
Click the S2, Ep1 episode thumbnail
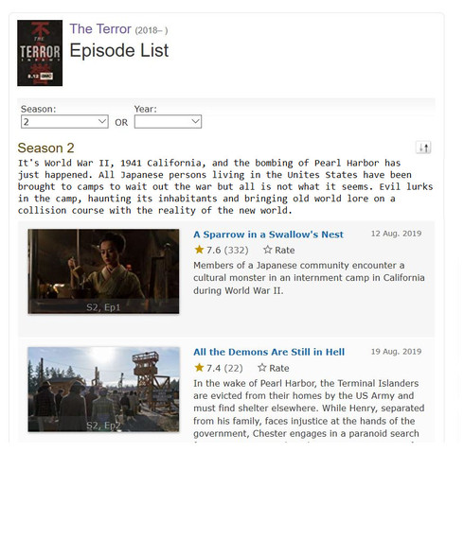click(x=103, y=271)
